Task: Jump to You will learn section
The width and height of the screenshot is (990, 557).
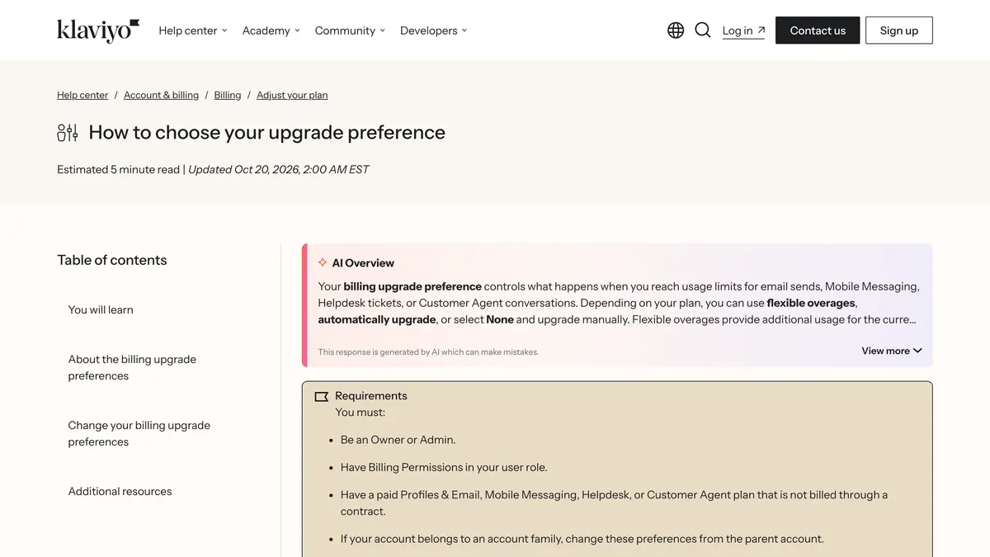Action: (101, 309)
